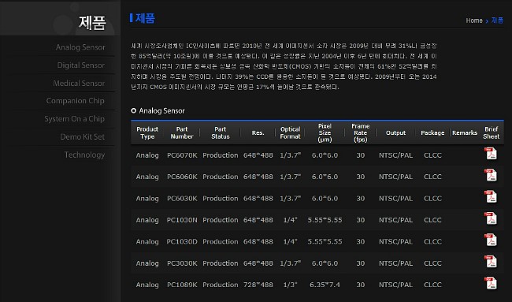The width and height of the screenshot is (512, 302).
Task: Click resolution 648*488 in PC3030K row
Action: coord(258,263)
